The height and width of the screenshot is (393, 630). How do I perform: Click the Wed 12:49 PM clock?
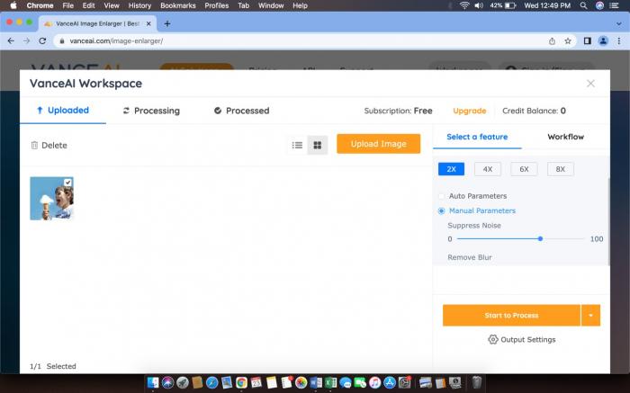click(x=547, y=5)
